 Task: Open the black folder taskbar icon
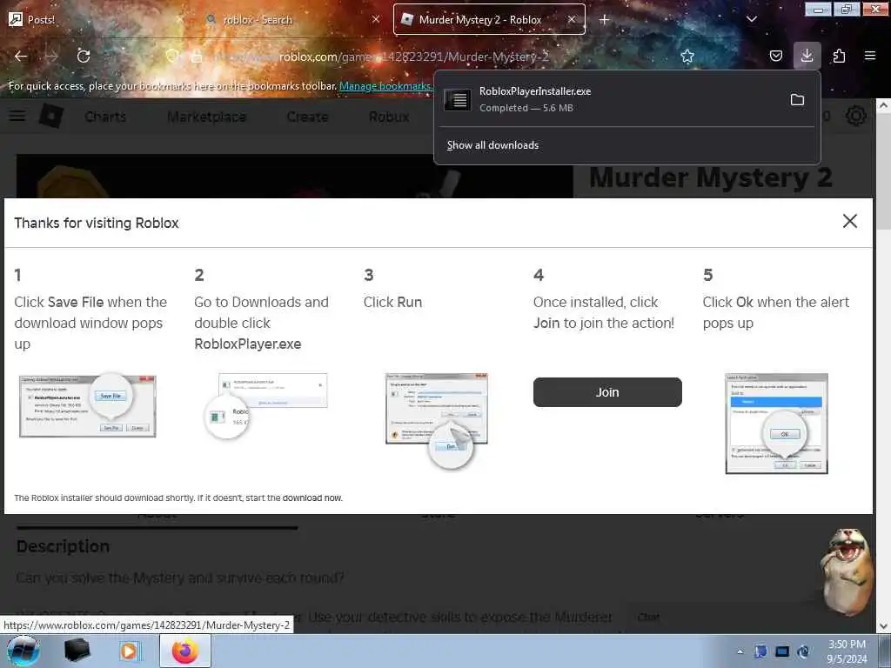(x=77, y=651)
